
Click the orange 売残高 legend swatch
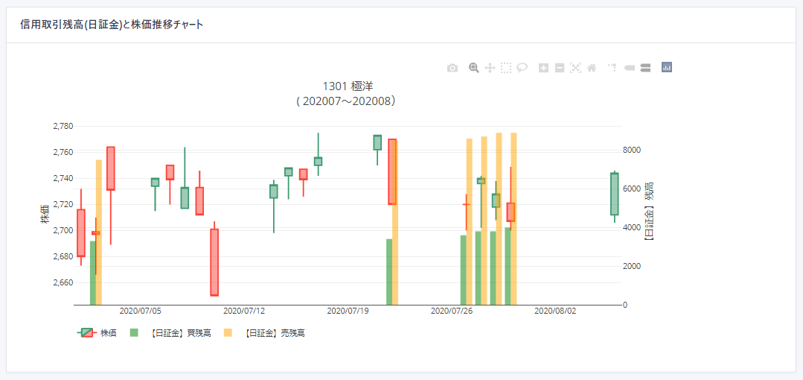point(228,333)
